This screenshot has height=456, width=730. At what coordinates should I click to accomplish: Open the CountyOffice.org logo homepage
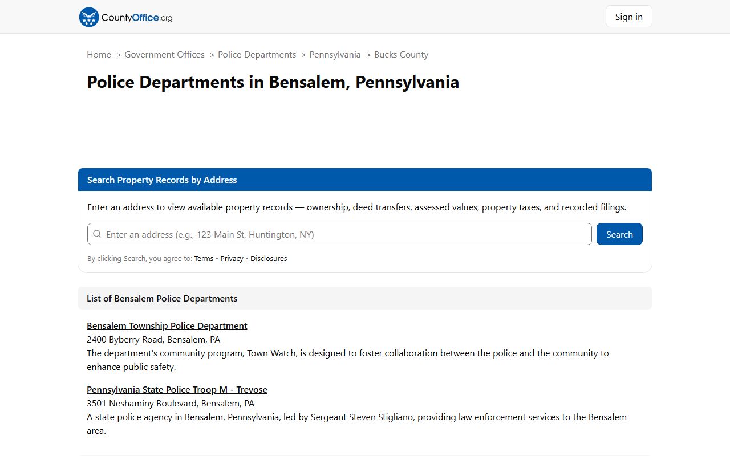pos(125,17)
